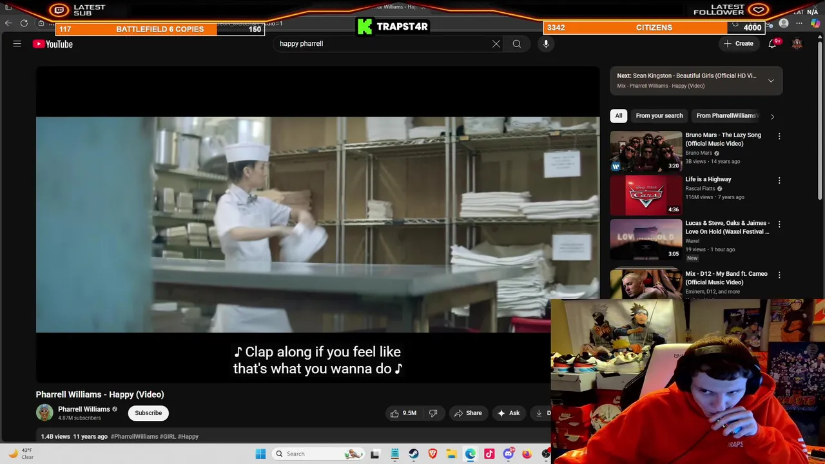The height and width of the screenshot is (464, 825).
Task: Click Pharrell Williams channel avatar
Action: (44, 412)
